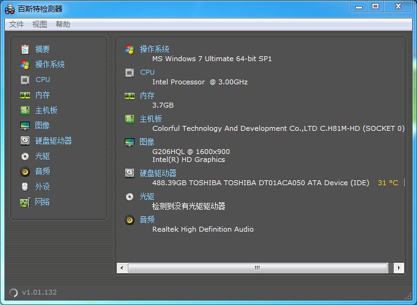Image resolution: width=417 pixels, height=305 pixels.
Task: Select 硬盘驱动器 label in the sidebar
Action: (53, 141)
